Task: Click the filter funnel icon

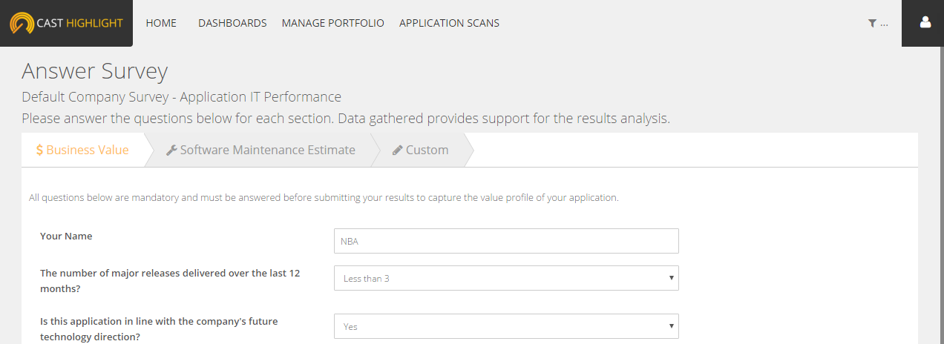Action: [872, 23]
